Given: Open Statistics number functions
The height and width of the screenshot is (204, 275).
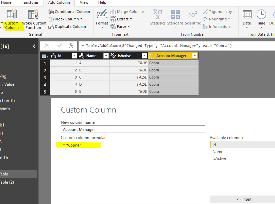Looking at the screenshot, I should [158, 19].
